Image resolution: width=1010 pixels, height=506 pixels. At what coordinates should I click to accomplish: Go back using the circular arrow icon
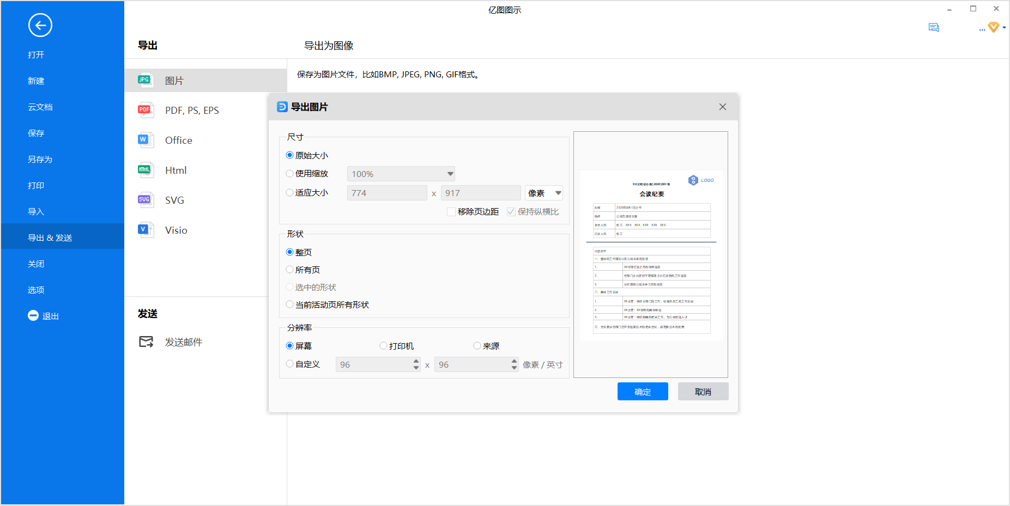[x=40, y=25]
